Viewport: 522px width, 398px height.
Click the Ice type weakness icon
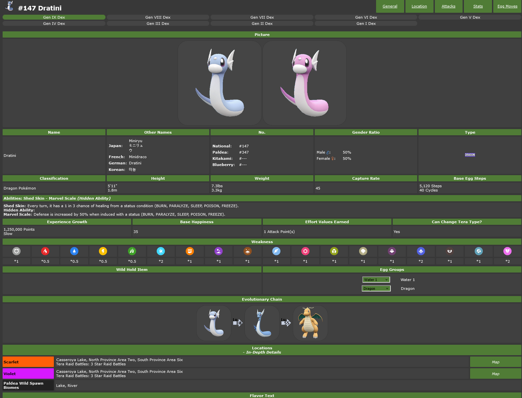[161, 251]
